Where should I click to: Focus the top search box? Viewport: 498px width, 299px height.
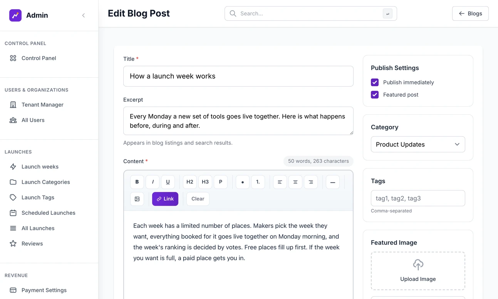(x=311, y=13)
